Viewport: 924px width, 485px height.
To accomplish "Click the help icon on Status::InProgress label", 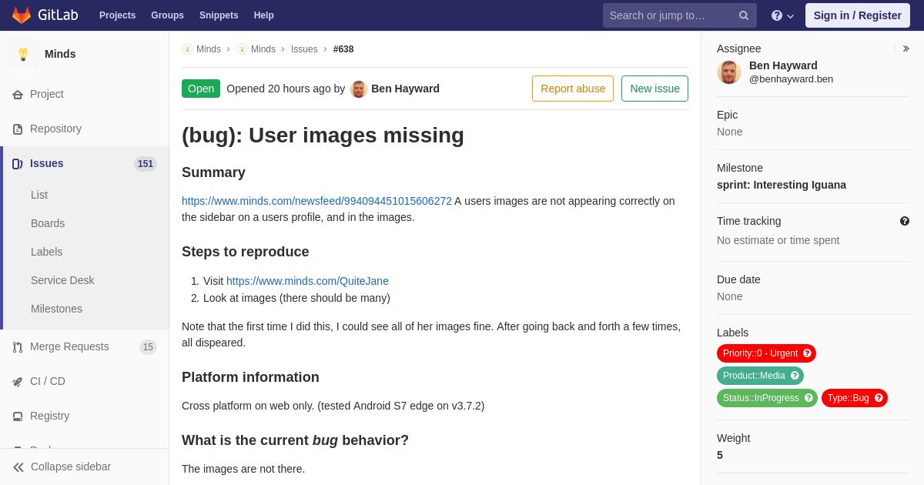I will pos(808,398).
